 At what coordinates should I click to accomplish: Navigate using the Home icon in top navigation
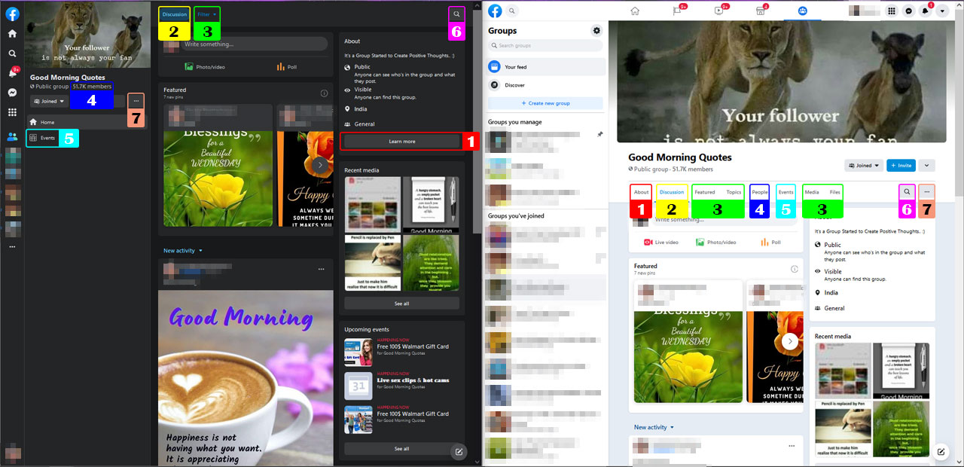click(x=635, y=11)
